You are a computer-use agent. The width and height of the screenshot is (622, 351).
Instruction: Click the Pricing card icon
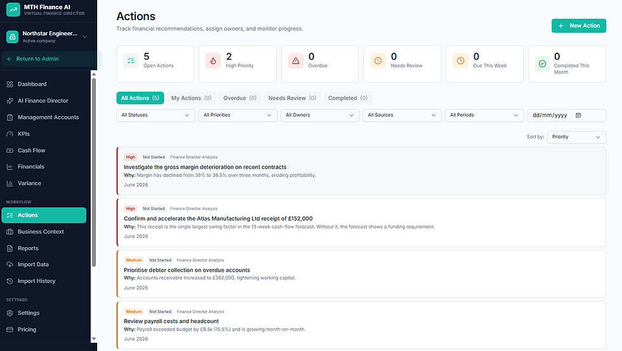click(10, 329)
